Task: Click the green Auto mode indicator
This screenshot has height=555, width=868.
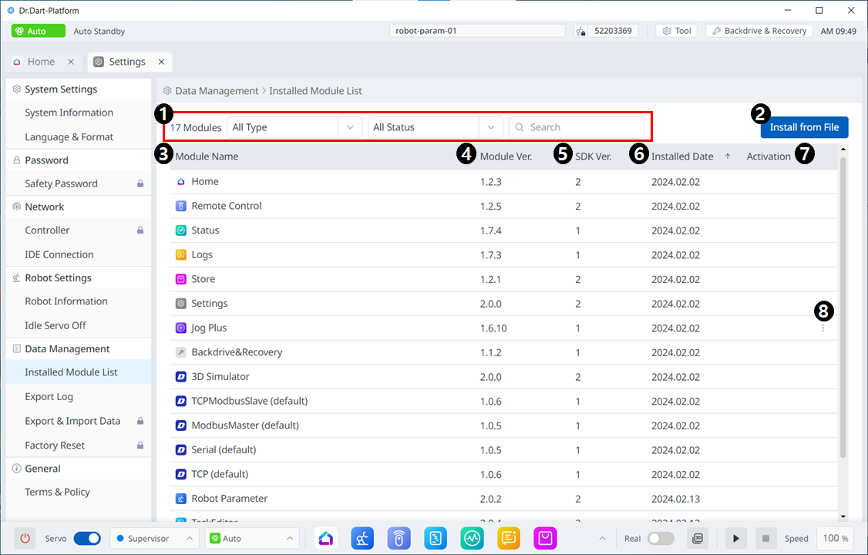Action: point(38,31)
